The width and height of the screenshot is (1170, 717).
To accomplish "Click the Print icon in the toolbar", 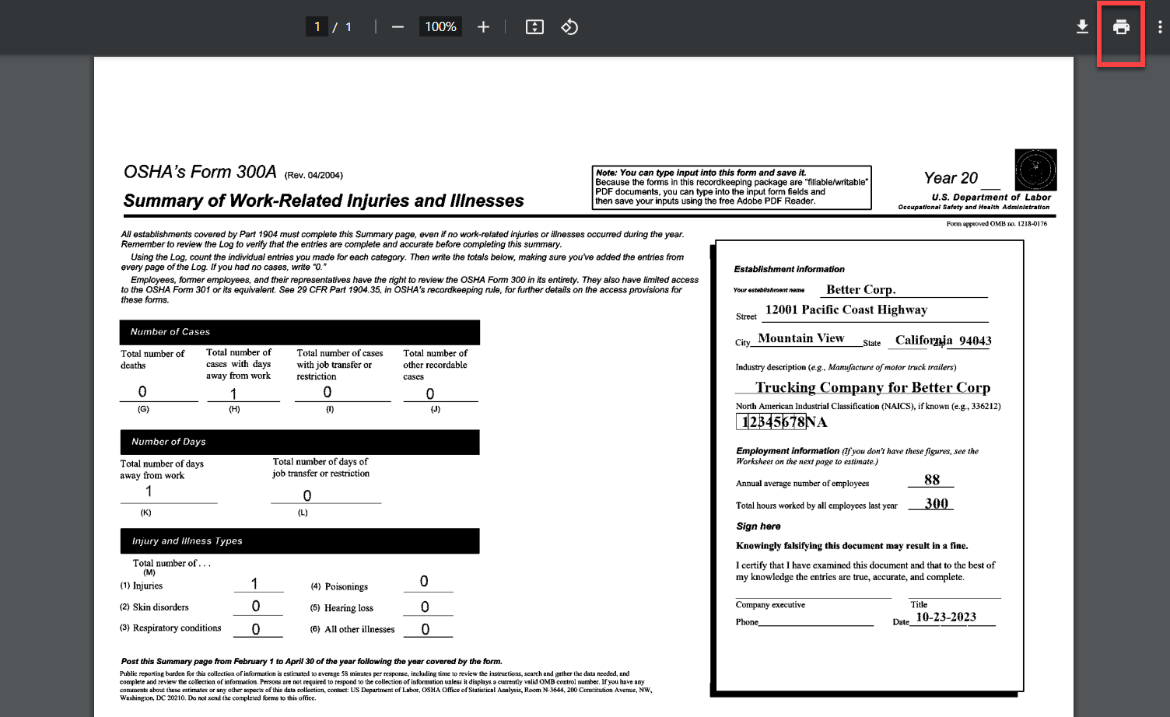I will tap(1120, 27).
